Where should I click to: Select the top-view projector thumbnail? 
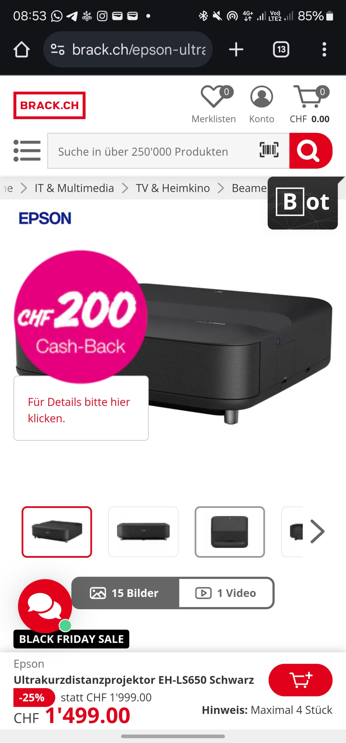point(230,532)
